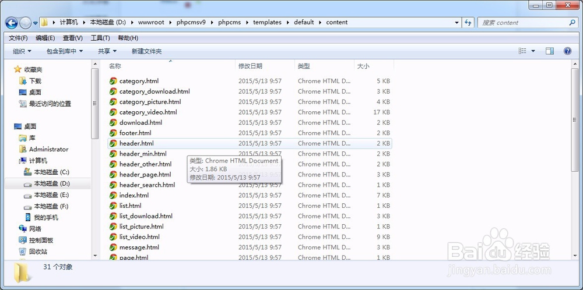This screenshot has height=290, width=583.
Task: Select the header_search.html file icon
Action: 113,185
